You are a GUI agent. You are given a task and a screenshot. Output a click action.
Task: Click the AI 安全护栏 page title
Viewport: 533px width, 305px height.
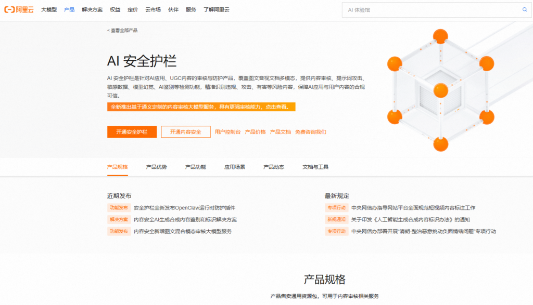point(142,61)
